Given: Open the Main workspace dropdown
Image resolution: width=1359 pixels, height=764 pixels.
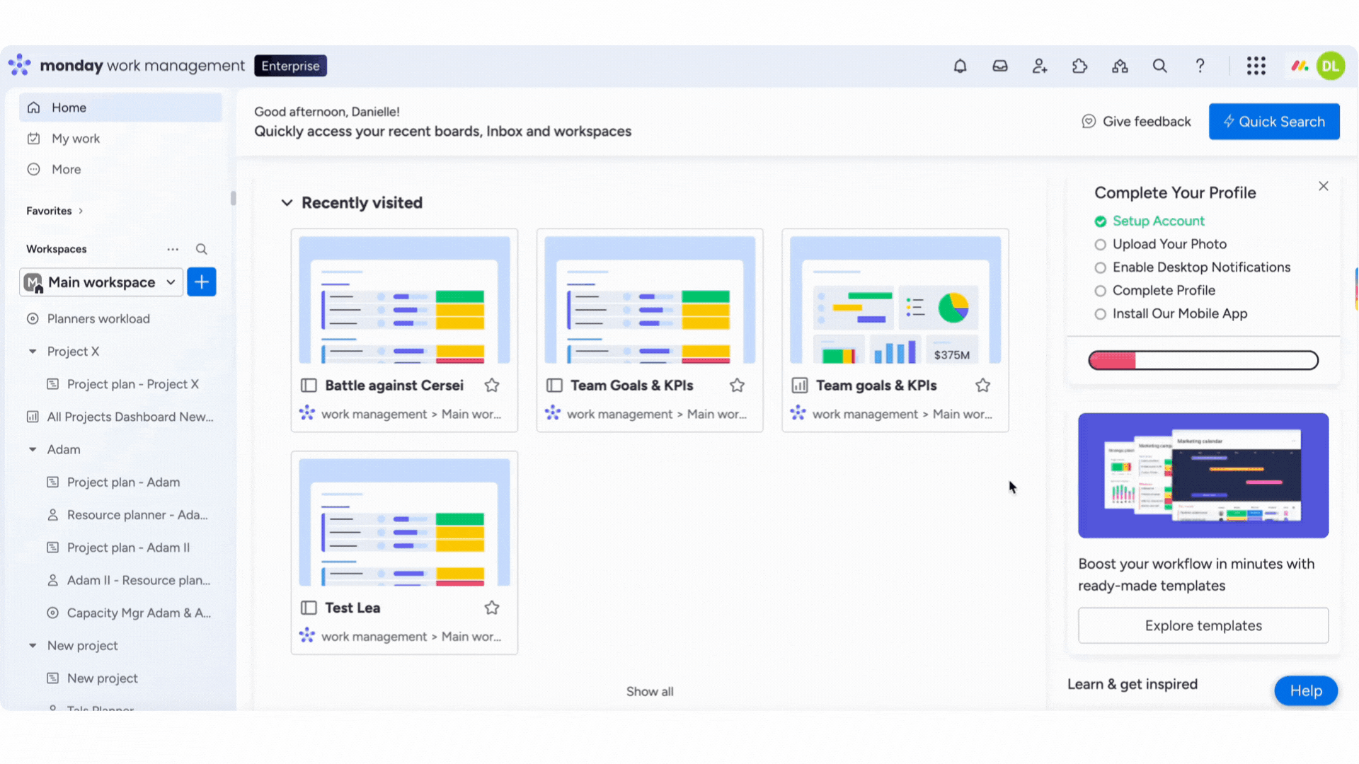Looking at the screenshot, I should [101, 282].
